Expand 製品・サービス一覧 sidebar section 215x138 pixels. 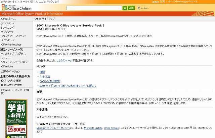click(x=11, y=49)
